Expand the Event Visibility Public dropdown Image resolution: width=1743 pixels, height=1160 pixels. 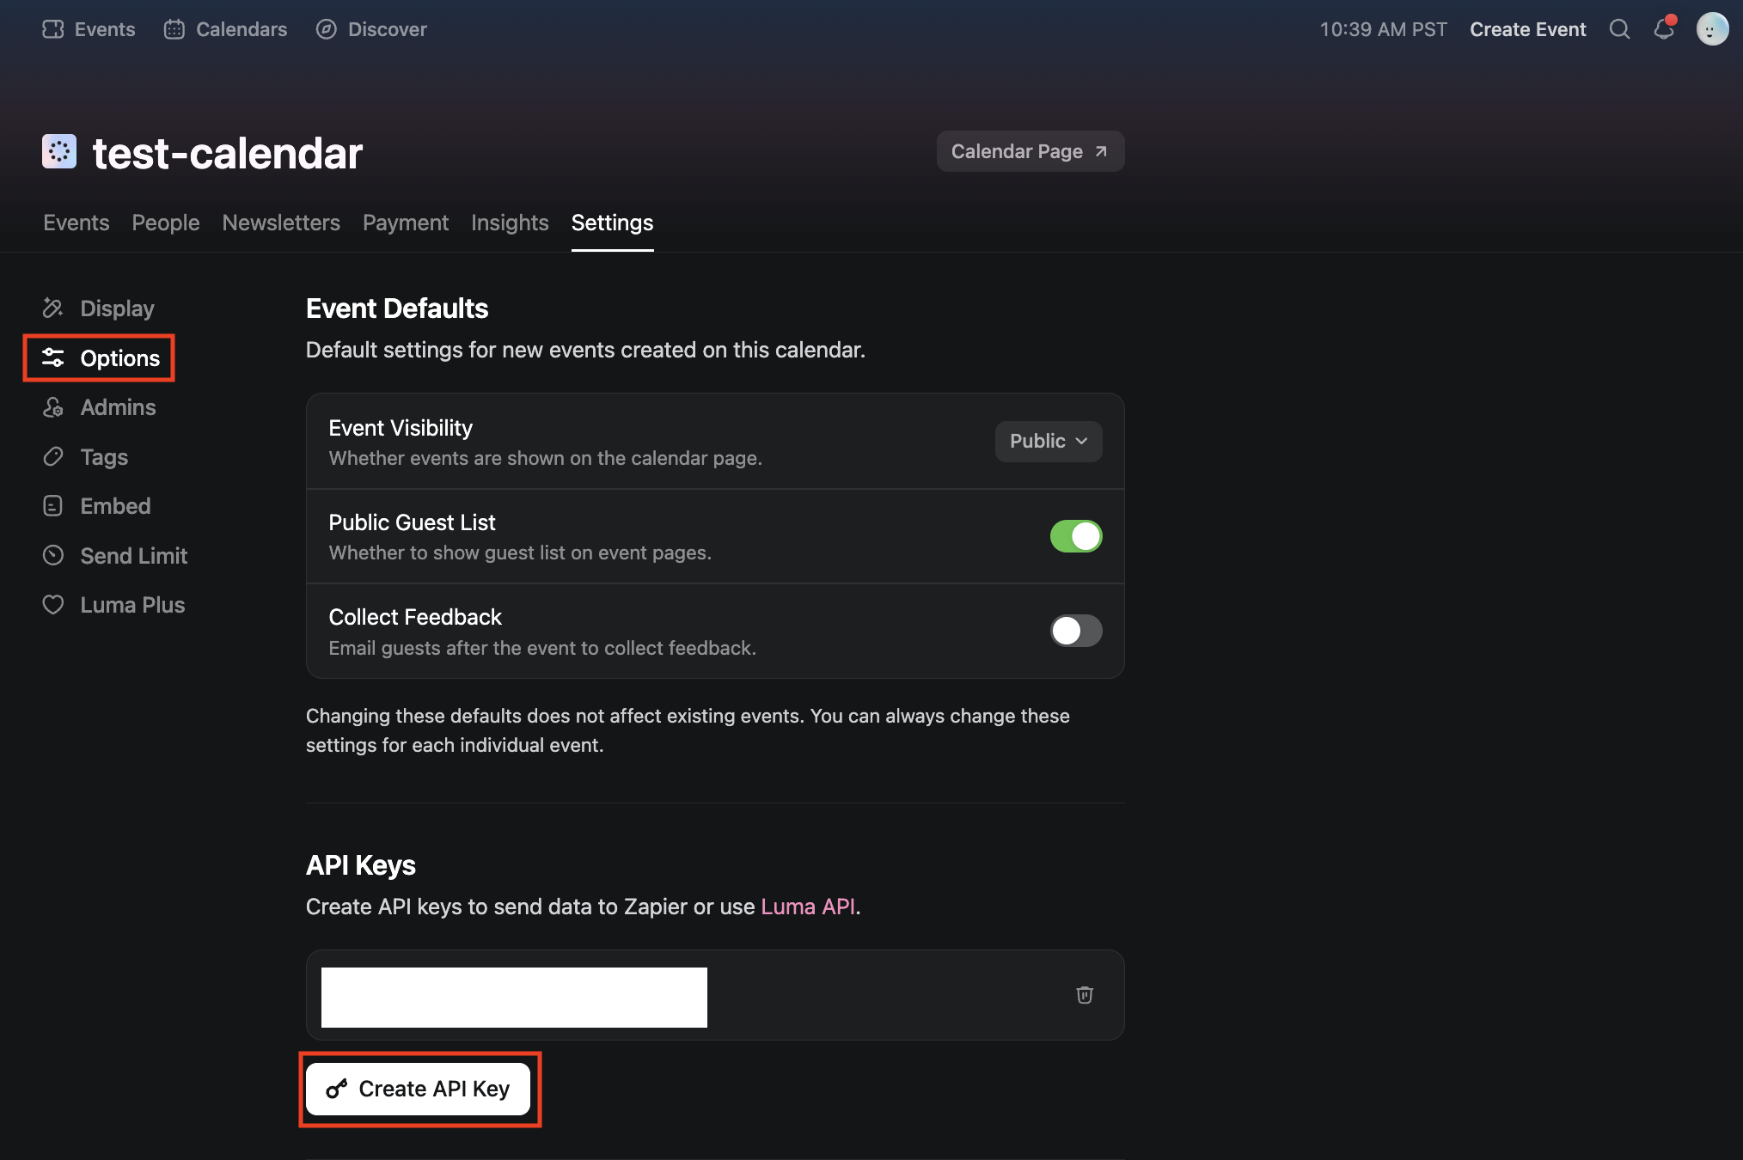coord(1048,442)
